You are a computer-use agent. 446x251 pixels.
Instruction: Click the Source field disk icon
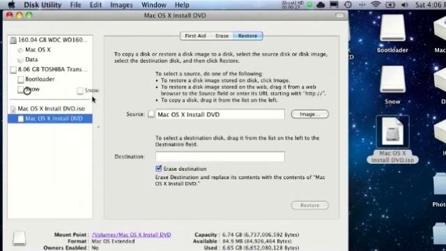click(x=151, y=114)
